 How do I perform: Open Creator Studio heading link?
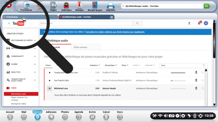tap(15, 33)
